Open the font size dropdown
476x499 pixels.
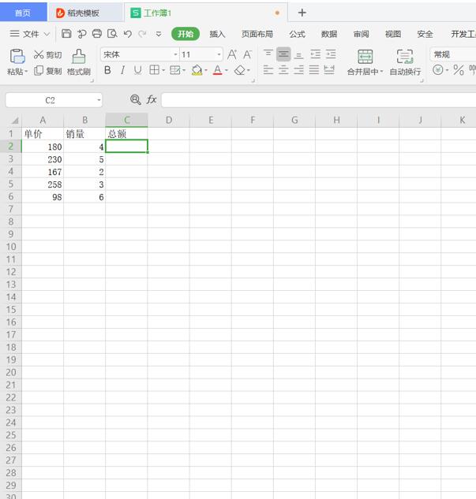pyautogui.click(x=219, y=54)
